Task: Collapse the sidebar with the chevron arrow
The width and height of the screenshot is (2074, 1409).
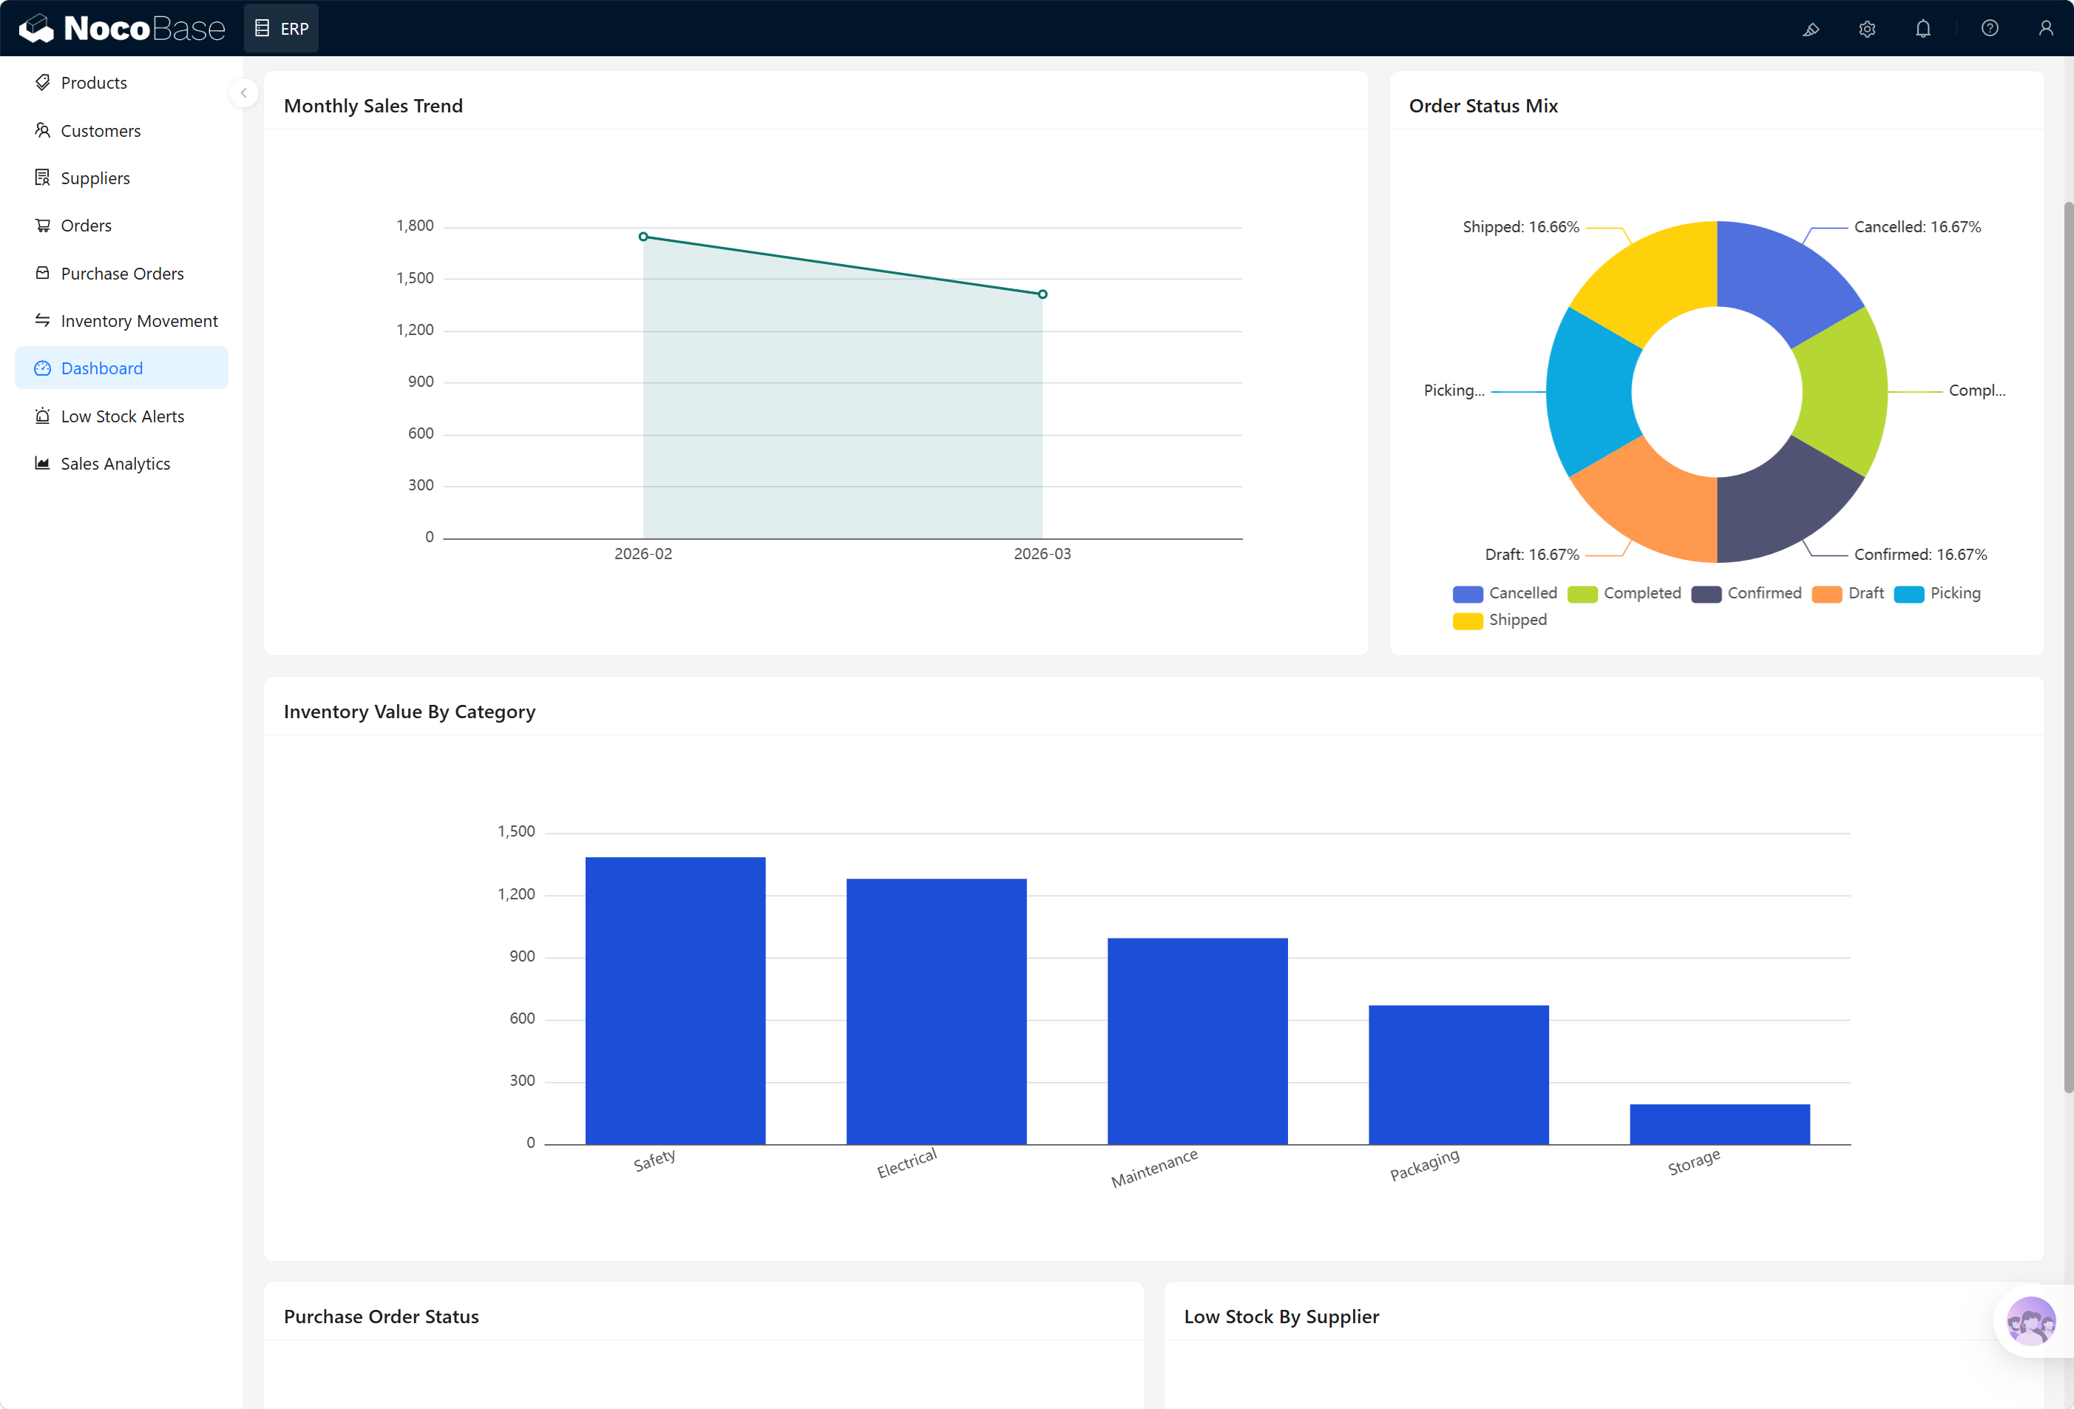Action: (x=243, y=93)
